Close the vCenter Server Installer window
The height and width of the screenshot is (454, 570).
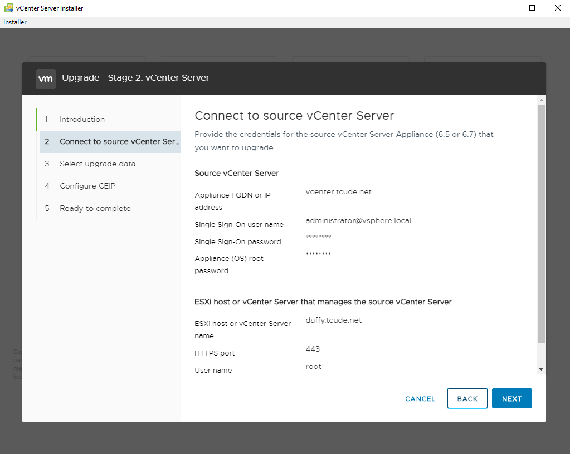point(557,8)
